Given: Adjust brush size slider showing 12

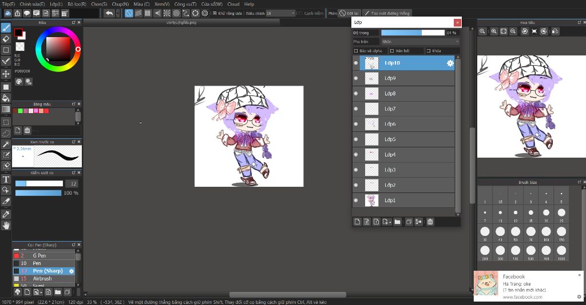Looking at the screenshot, I should (x=39, y=183).
